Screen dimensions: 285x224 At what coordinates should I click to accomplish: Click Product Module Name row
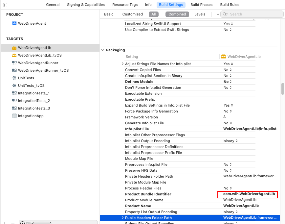click(190, 200)
